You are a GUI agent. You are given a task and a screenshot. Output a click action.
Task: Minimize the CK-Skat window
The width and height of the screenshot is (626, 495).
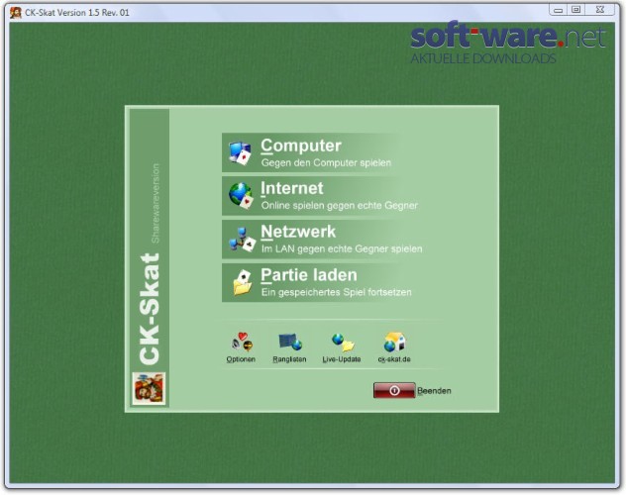tap(559, 10)
